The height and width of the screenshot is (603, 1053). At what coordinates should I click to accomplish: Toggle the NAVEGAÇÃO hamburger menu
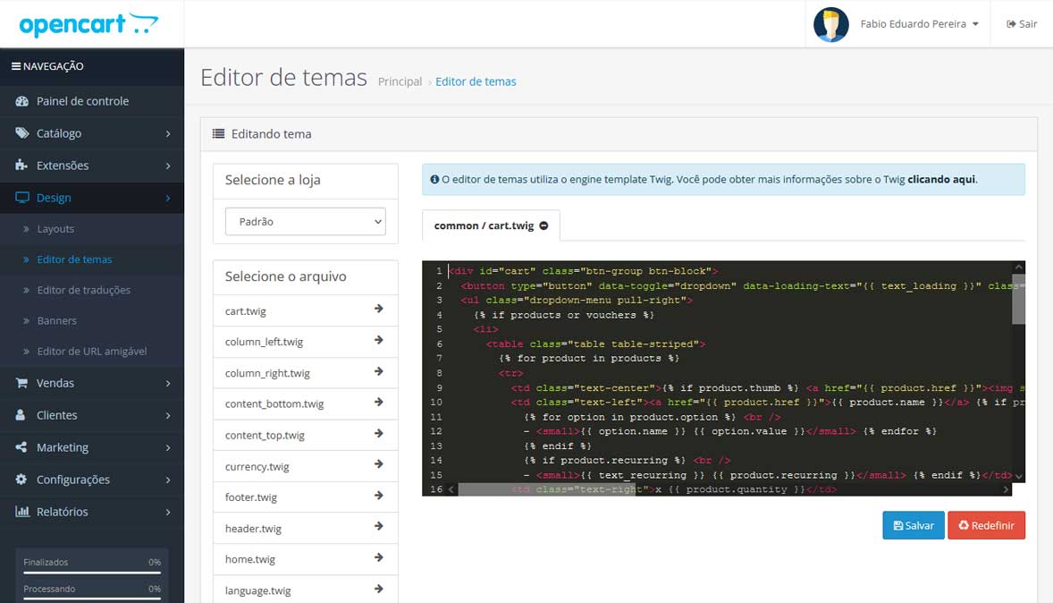(x=16, y=66)
